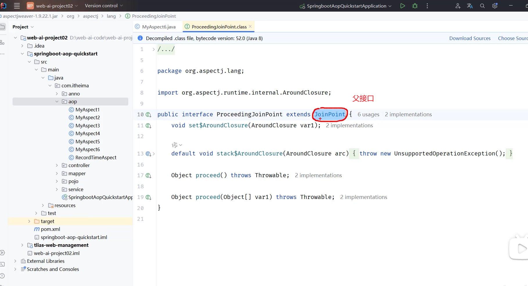This screenshot has height=286, width=528.
Task: Click the implementations gutter icon on line 11
Action: point(149,126)
